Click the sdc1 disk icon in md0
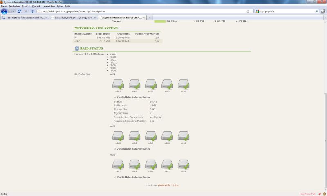Screen dimensions: 327x196 pyautogui.click(x=151, y=165)
